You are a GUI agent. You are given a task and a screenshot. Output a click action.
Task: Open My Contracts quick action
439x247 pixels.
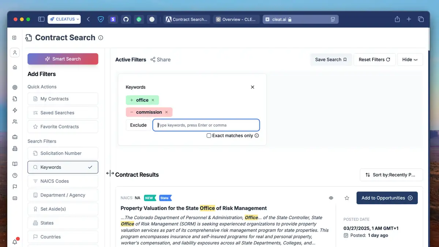pyautogui.click(x=63, y=99)
